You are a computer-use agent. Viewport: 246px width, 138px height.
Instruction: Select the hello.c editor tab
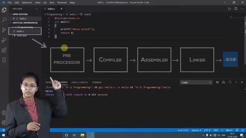tap(51, 9)
